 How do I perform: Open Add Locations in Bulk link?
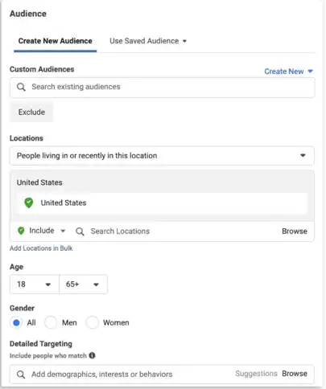(x=41, y=248)
